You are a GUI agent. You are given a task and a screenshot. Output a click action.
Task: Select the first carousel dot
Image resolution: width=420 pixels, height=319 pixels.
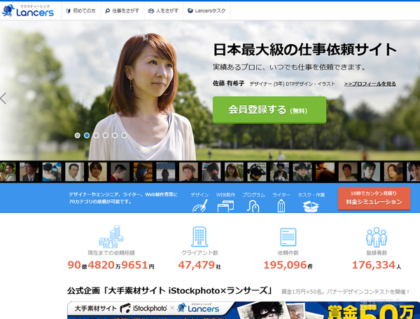78,135
